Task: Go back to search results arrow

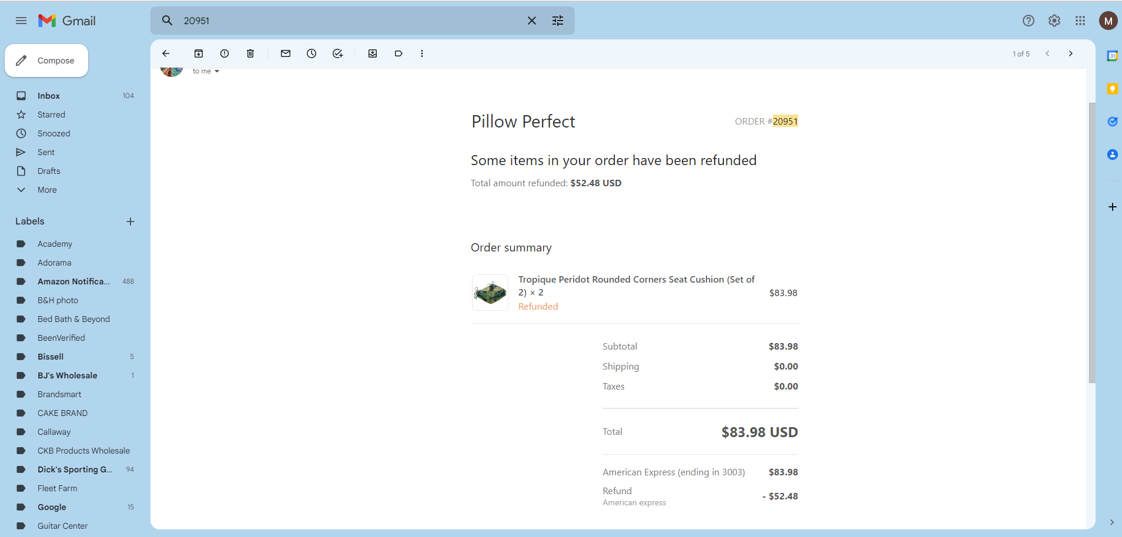Action: pyautogui.click(x=166, y=53)
